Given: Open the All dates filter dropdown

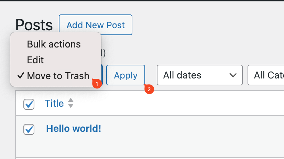Looking at the screenshot, I should 200,75.
